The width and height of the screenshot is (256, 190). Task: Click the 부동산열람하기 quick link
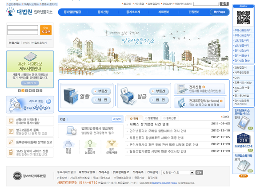tap(243, 30)
